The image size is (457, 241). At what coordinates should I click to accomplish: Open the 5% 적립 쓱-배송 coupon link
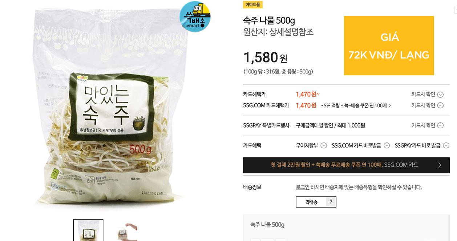(356, 106)
